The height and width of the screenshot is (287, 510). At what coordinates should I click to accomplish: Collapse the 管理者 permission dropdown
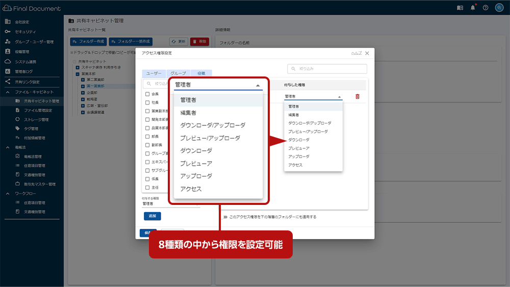click(x=258, y=85)
